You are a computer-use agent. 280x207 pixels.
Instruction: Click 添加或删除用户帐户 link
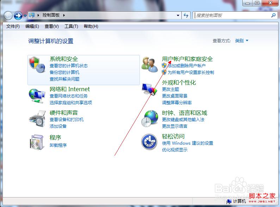point(187,66)
